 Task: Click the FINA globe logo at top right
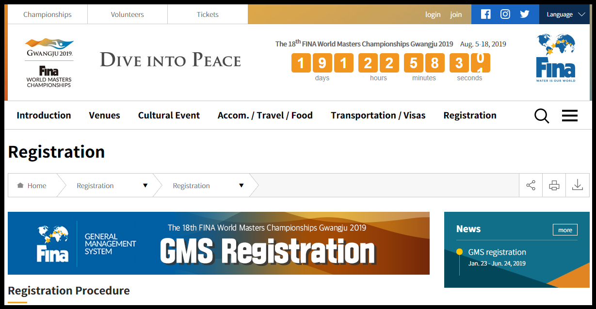click(x=556, y=58)
